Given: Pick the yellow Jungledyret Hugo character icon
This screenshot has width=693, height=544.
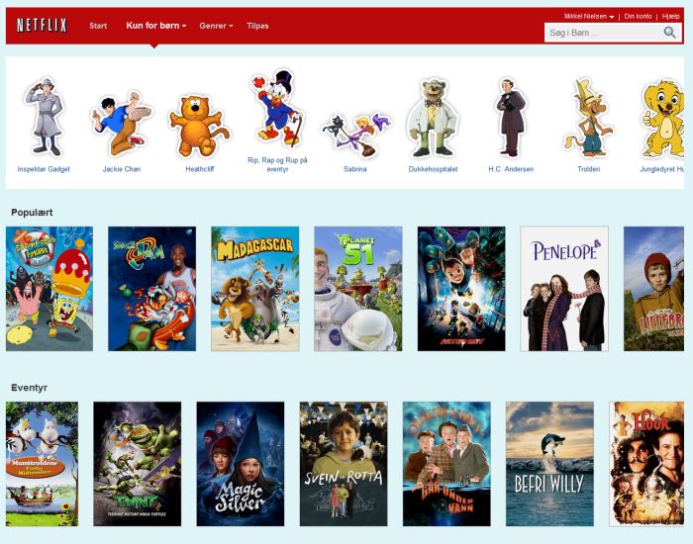Looking at the screenshot, I should [663, 119].
